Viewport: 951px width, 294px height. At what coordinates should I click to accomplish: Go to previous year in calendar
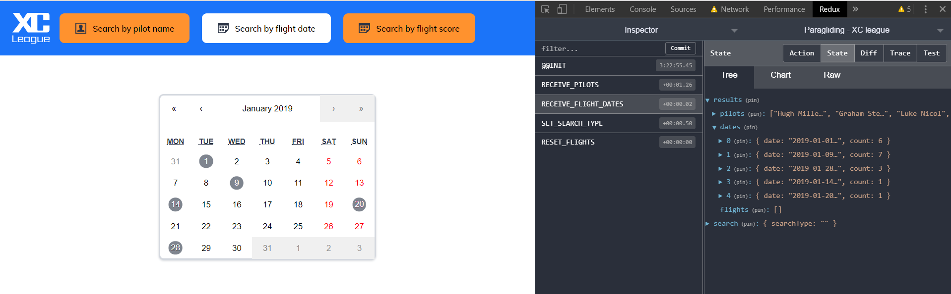point(174,108)
